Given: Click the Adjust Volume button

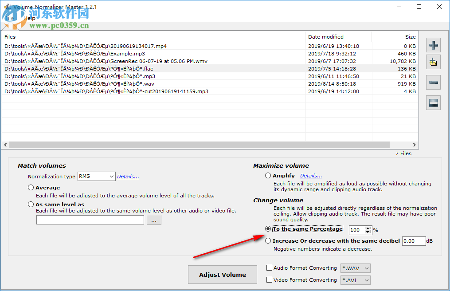Looking at the screenshot, I should click(222, 275).
